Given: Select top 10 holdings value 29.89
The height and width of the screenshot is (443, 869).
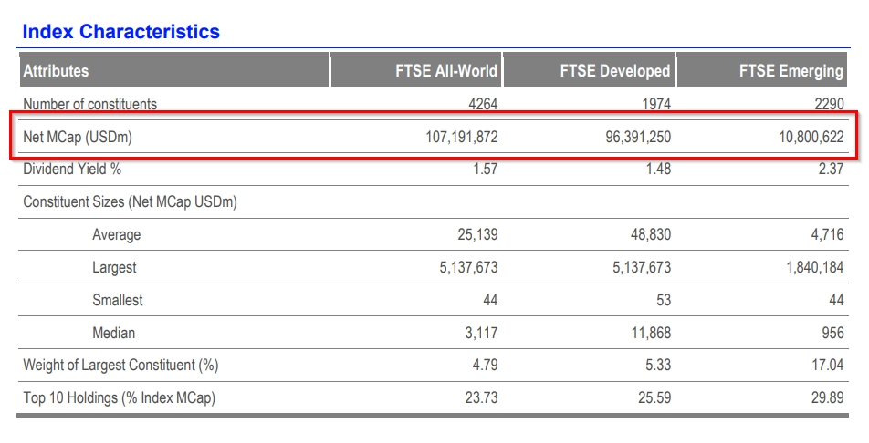Looking at the screenshot, I should (x=827, y=398).
